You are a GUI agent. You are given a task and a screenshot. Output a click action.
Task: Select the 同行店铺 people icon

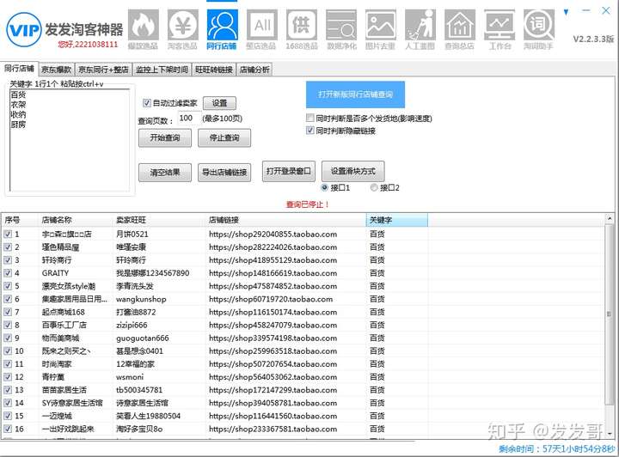pos(223,25)
